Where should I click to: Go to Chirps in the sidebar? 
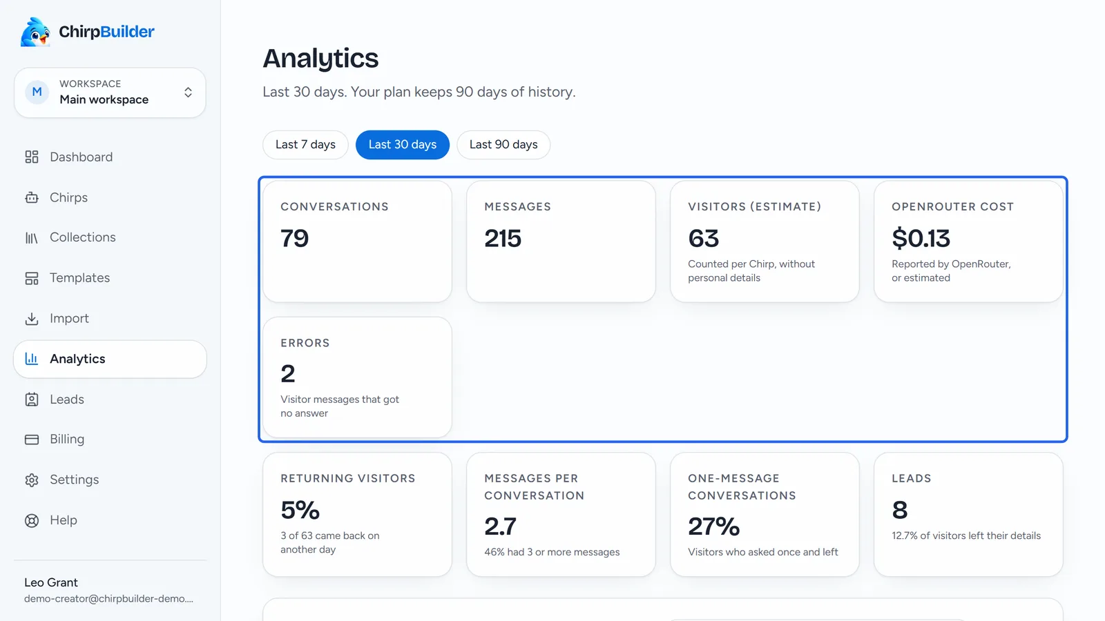point(110,197)
